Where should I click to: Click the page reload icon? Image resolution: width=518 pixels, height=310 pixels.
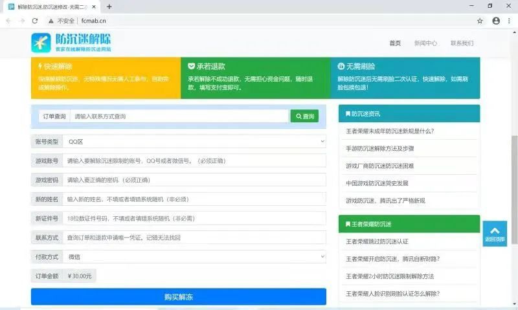pos(35,21)
